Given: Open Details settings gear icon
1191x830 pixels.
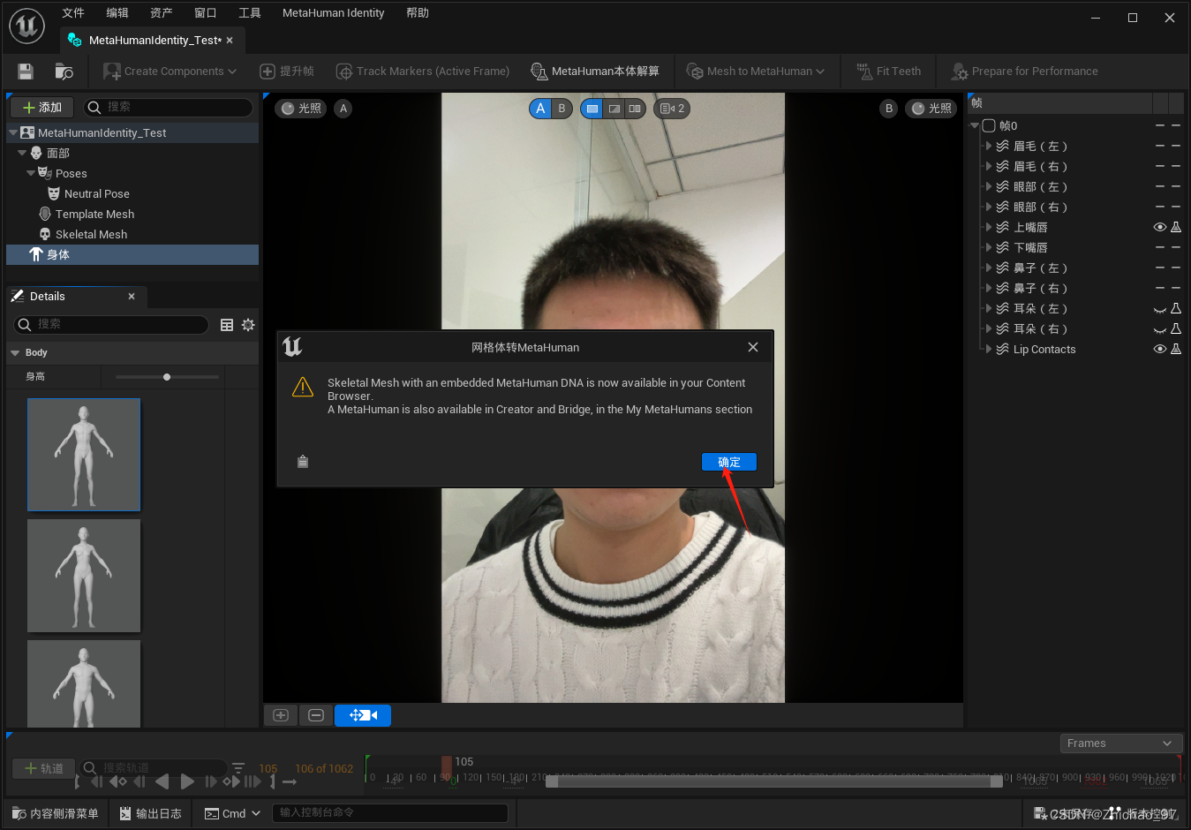Looking at the screenshot, I should (x=248, y=325).
